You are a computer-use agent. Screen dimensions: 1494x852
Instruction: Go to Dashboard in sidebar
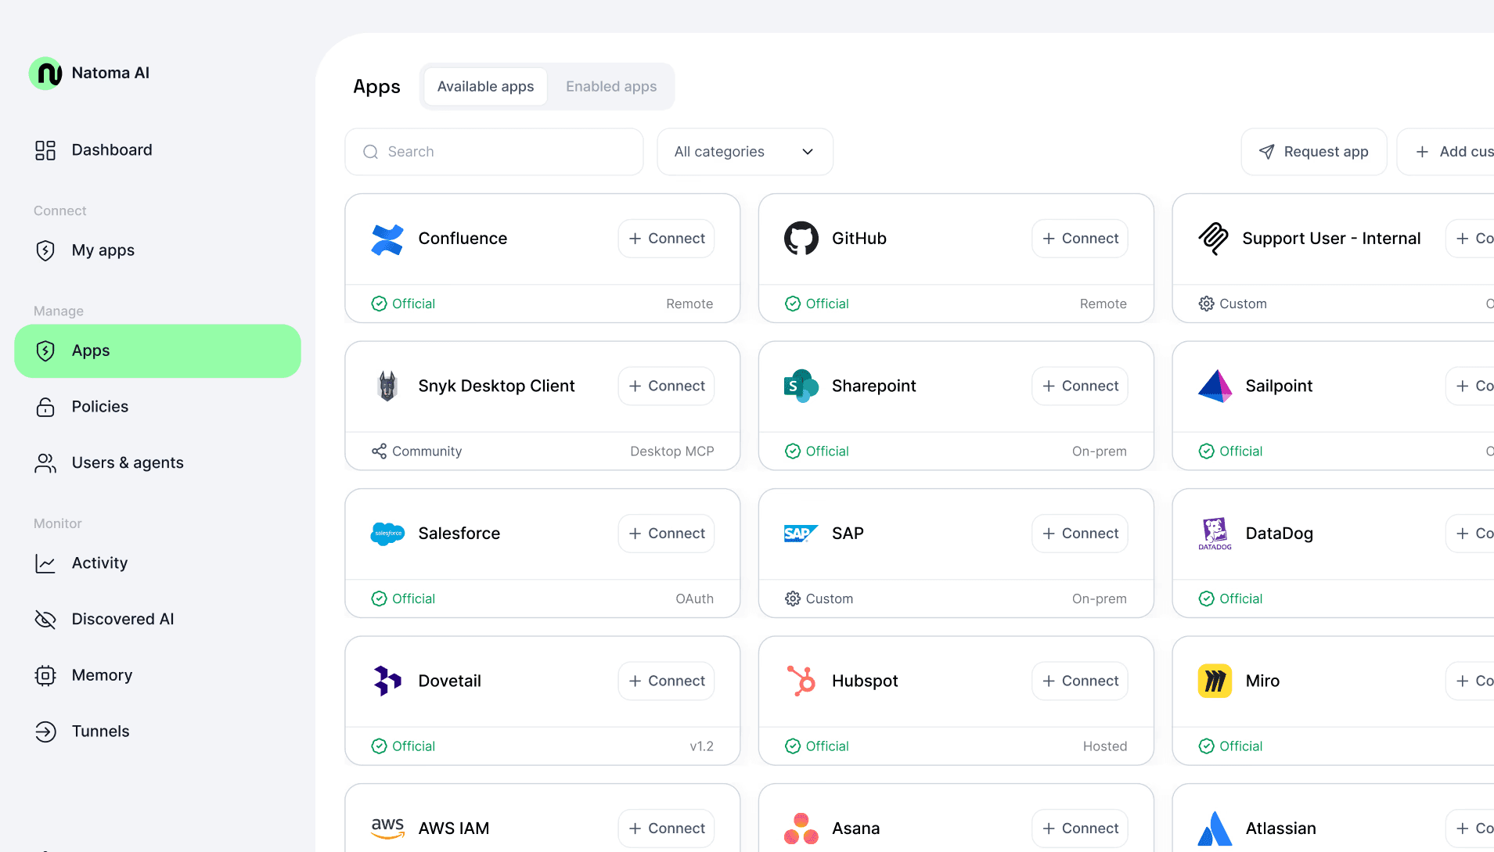(157, 150)
